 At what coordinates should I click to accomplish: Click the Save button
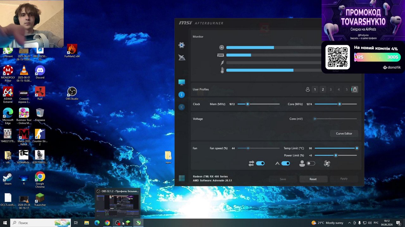tap(283, 179)
